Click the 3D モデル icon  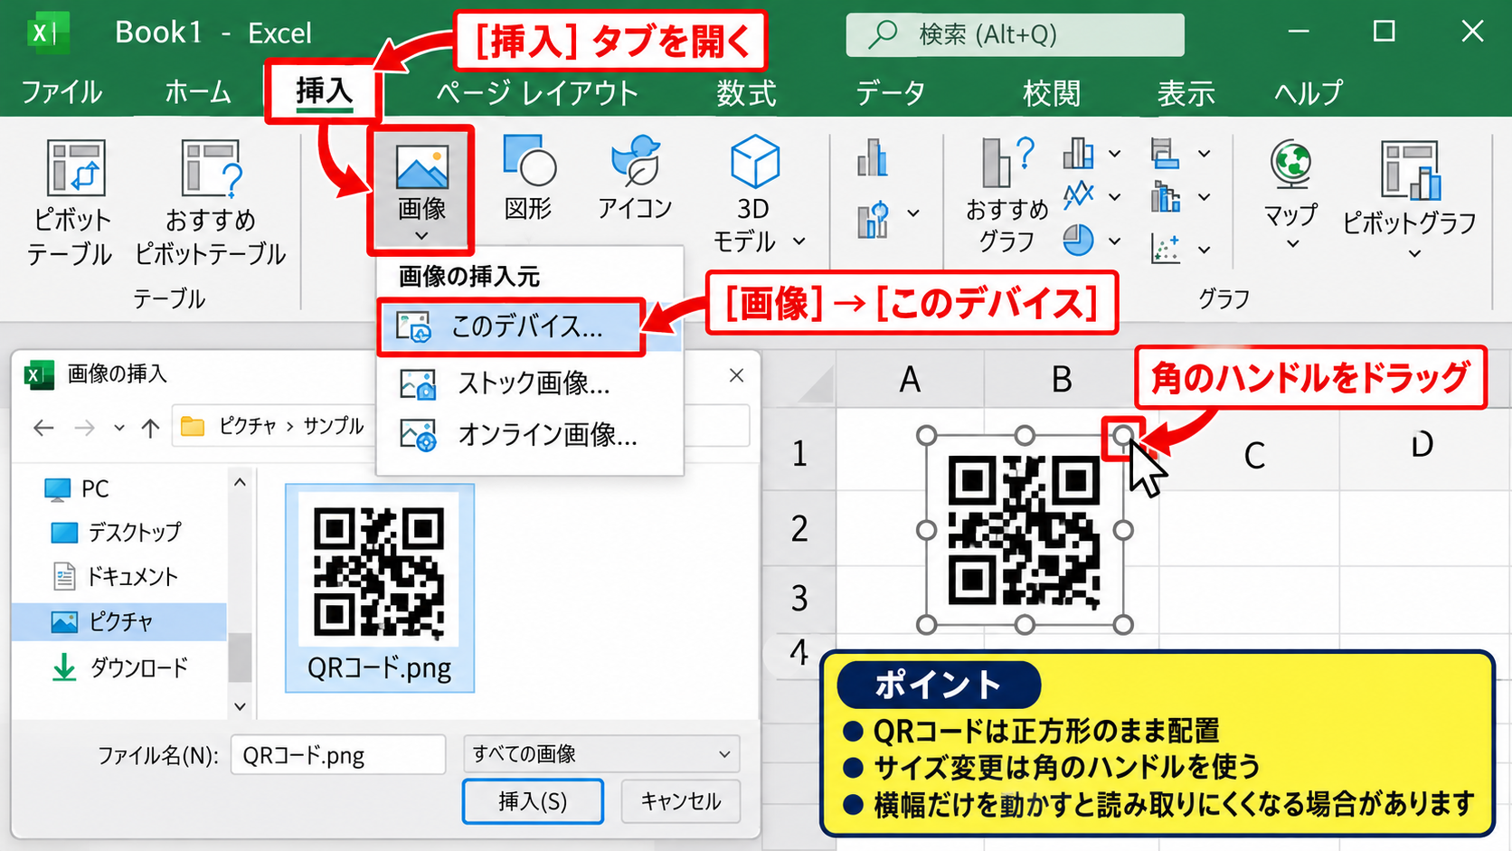click(754, 161)
